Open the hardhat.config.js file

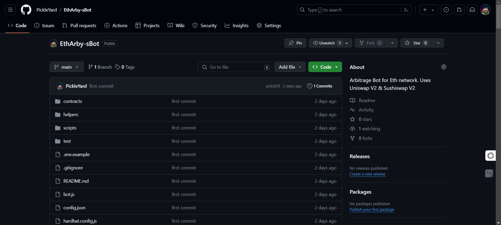pos(80,221)
